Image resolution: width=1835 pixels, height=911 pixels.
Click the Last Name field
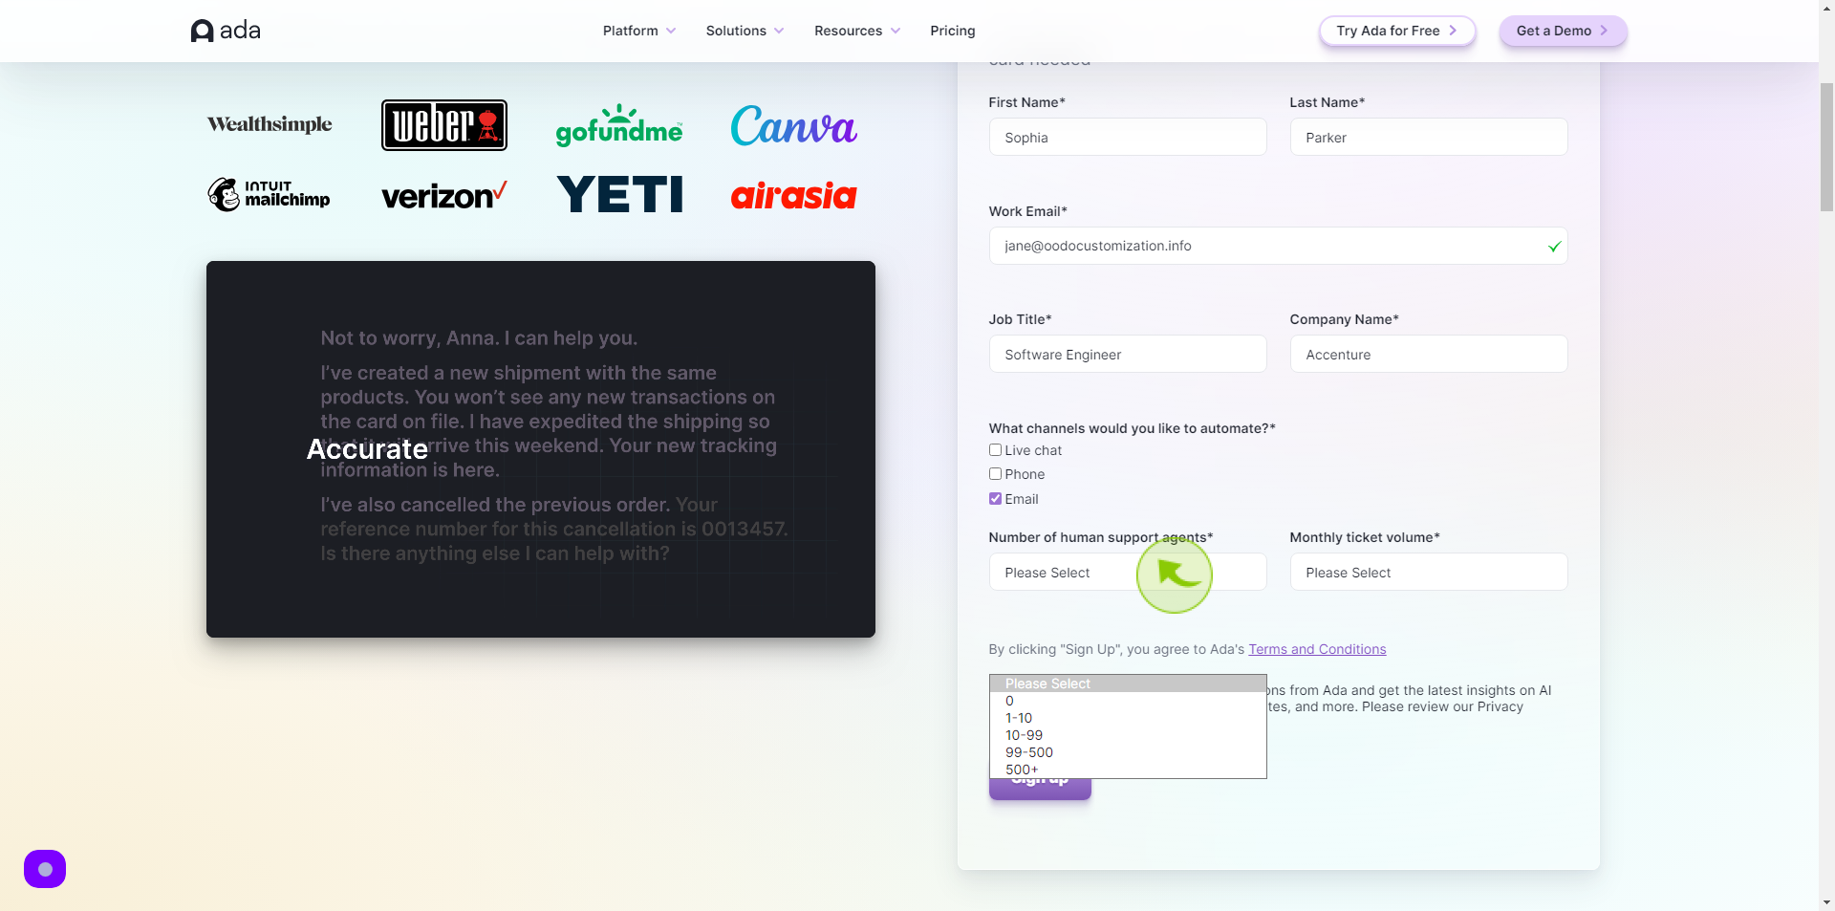click(1429, 137)
